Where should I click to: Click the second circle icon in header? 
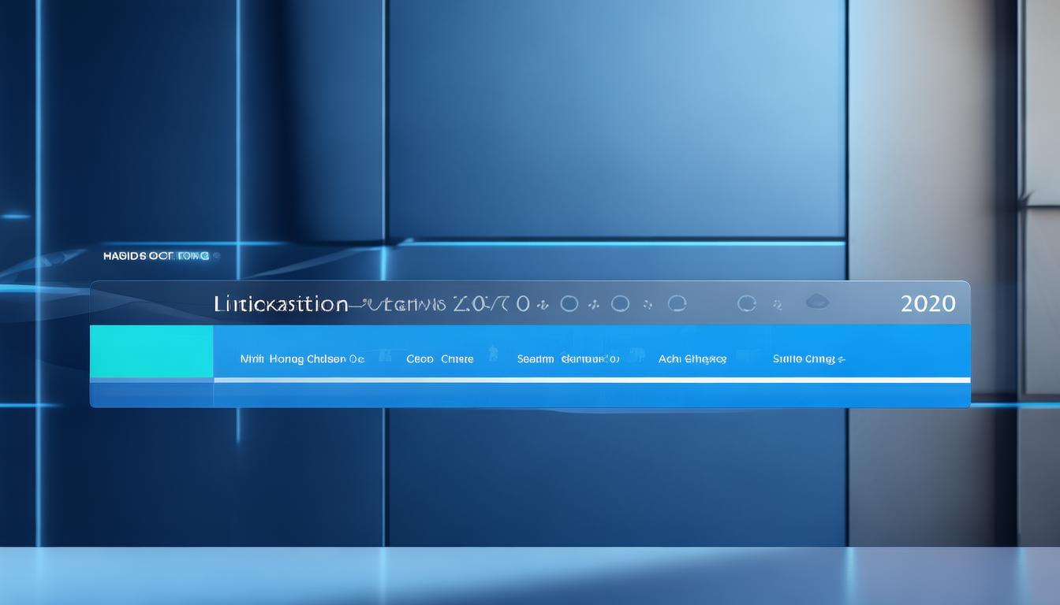click(x=620, y=303)
